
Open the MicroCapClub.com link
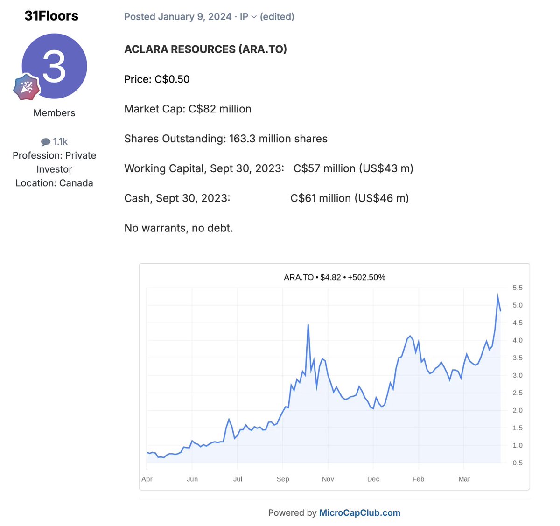click(360, 512)
